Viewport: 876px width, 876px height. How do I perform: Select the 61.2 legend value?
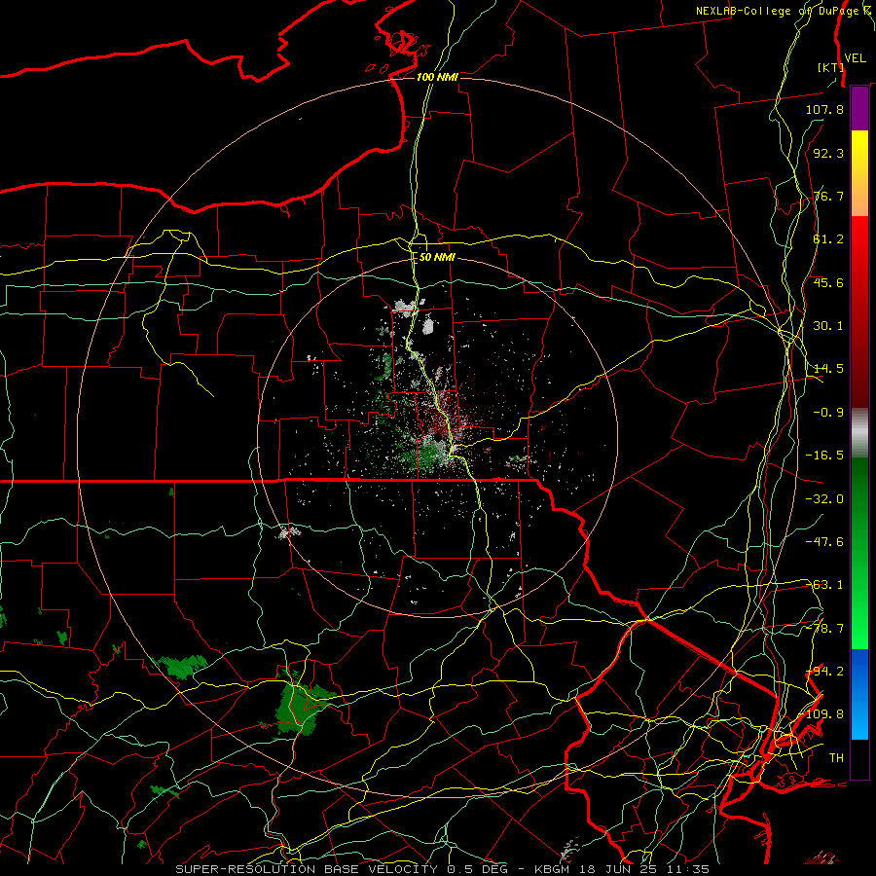[x=828, y=239]
